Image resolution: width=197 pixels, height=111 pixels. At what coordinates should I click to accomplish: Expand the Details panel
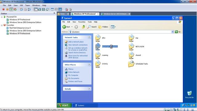[89, 88]
